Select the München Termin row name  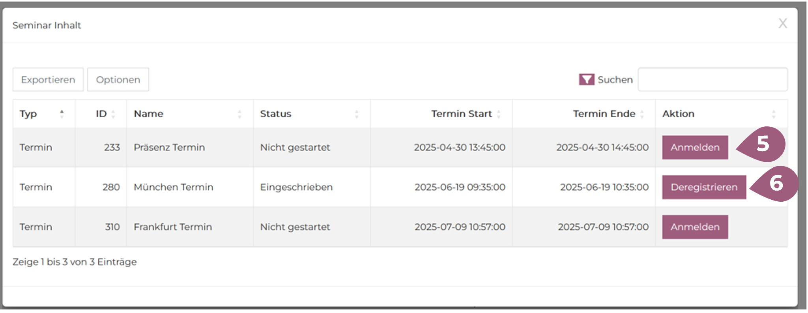173,187
